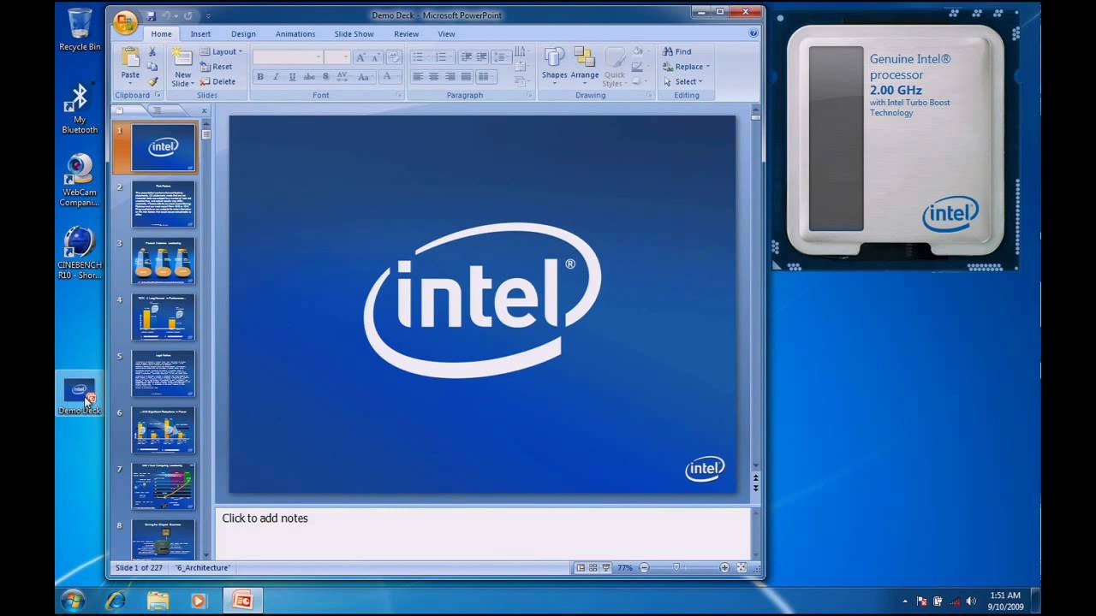Open the Windows Start menu

pos(73,600)
